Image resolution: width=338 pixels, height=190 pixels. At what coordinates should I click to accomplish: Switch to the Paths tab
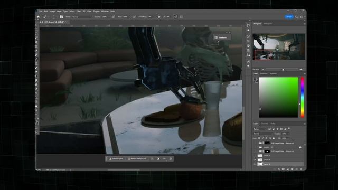point(273,123)
